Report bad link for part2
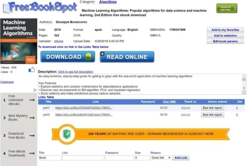Image resolution: width=249 pixels, height=166 pixels. point(212,115)
